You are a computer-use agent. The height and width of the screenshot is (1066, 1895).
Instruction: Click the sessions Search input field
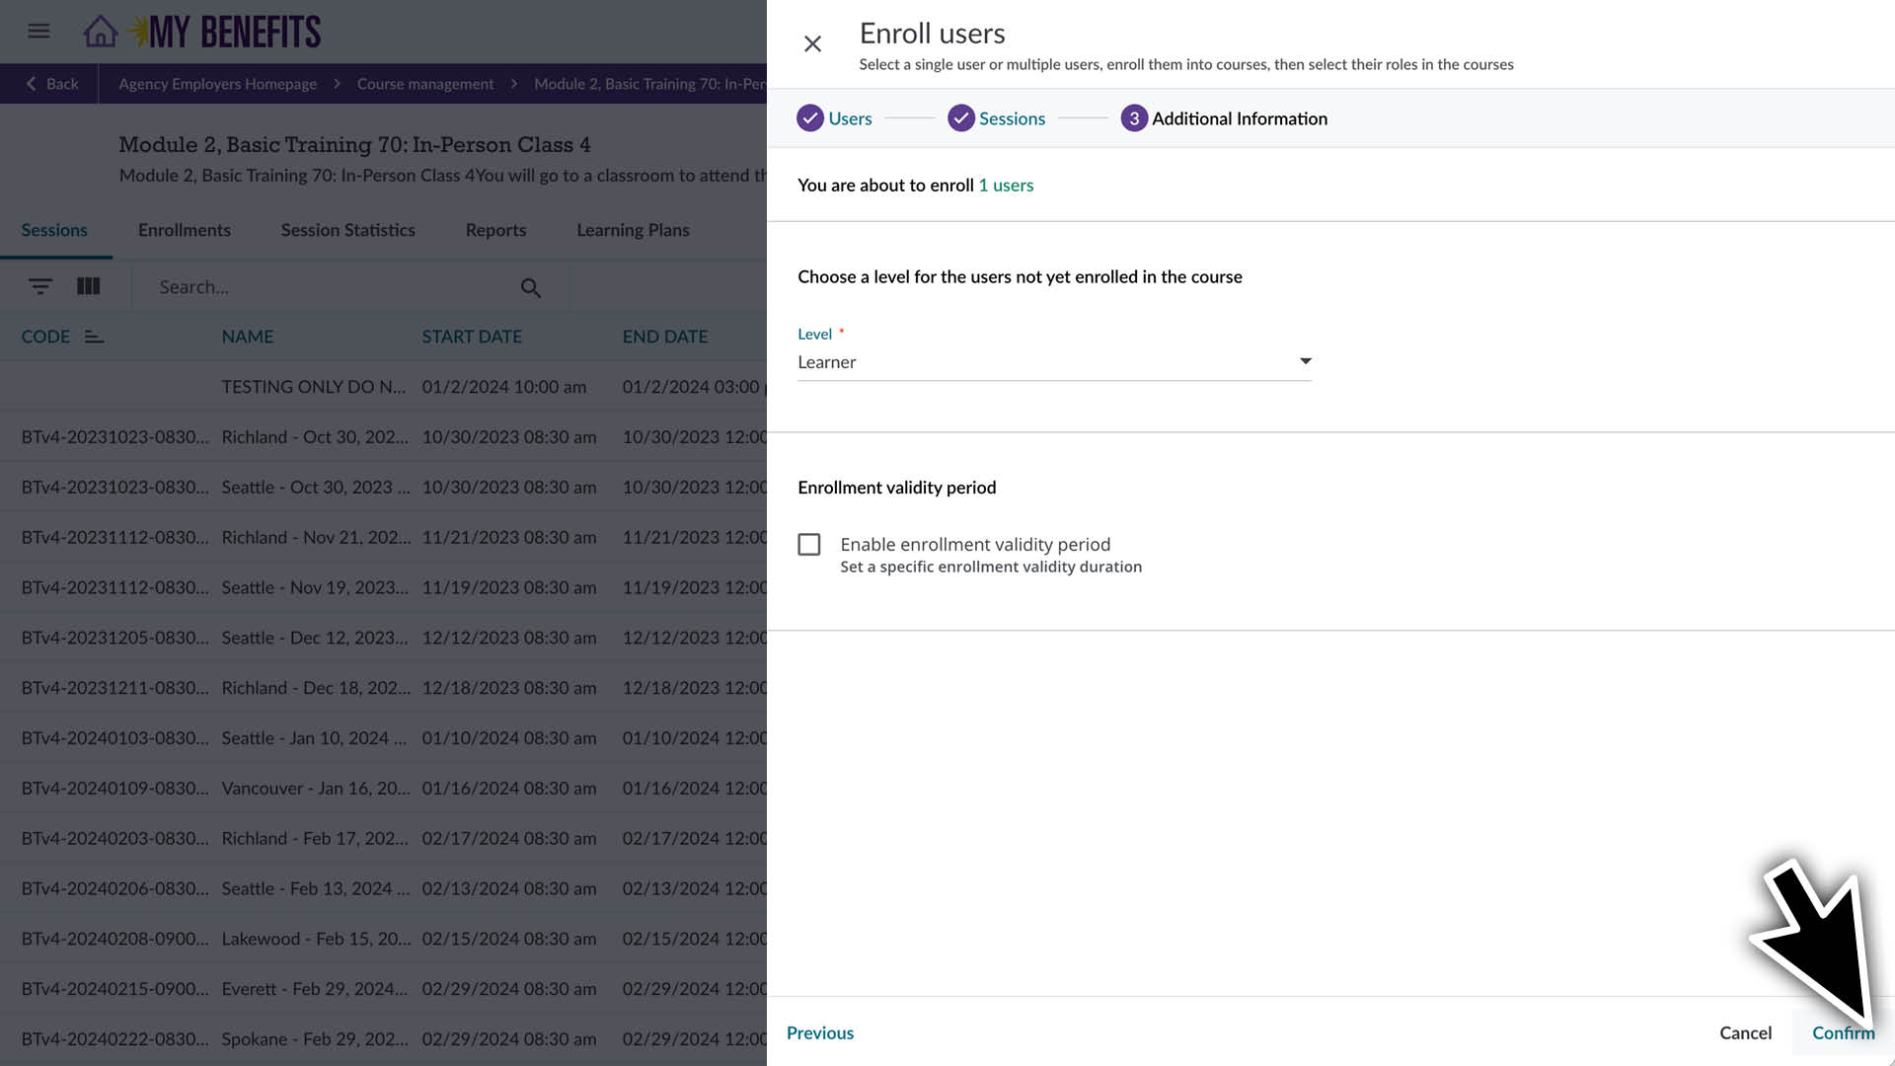coord(331,287)
